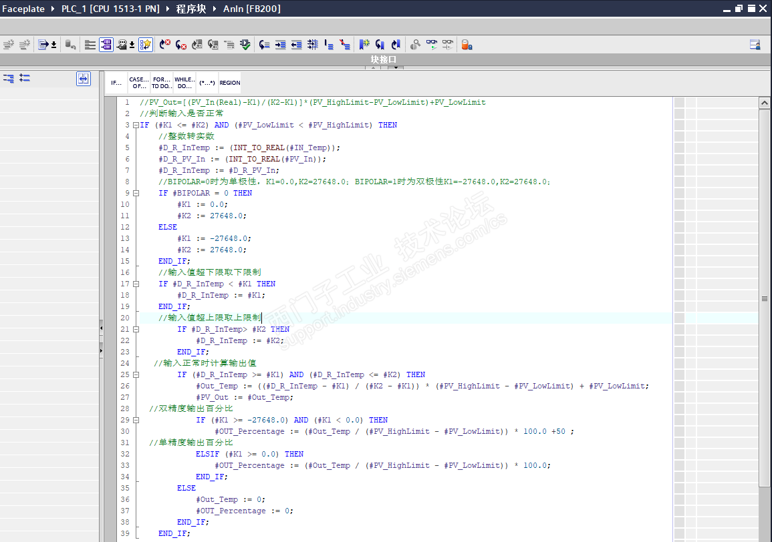Click the float window button in title bar
Image resolution: width=772 pixels, height=542 pixels.
pos(739,9)
